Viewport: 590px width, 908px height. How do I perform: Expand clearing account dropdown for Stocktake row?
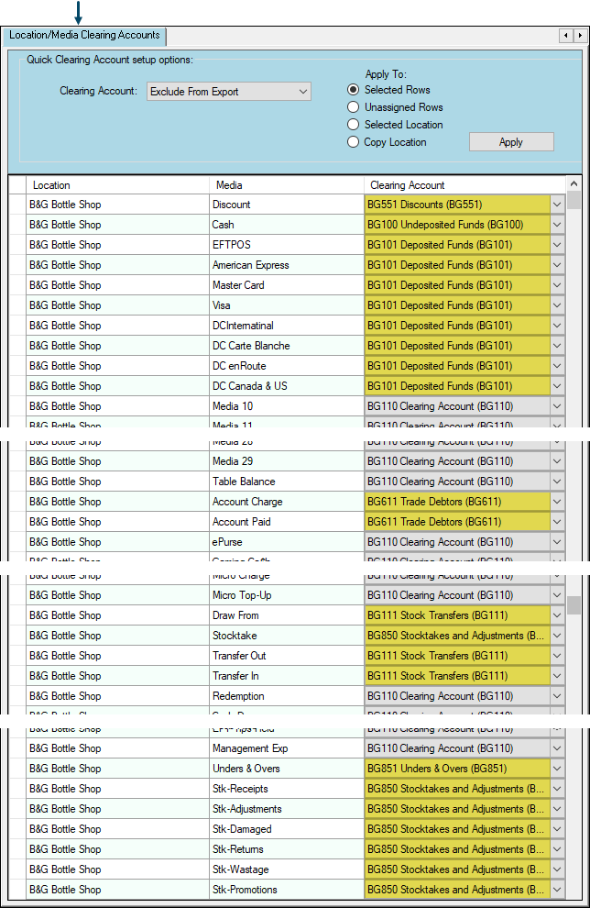click(557, 636)
